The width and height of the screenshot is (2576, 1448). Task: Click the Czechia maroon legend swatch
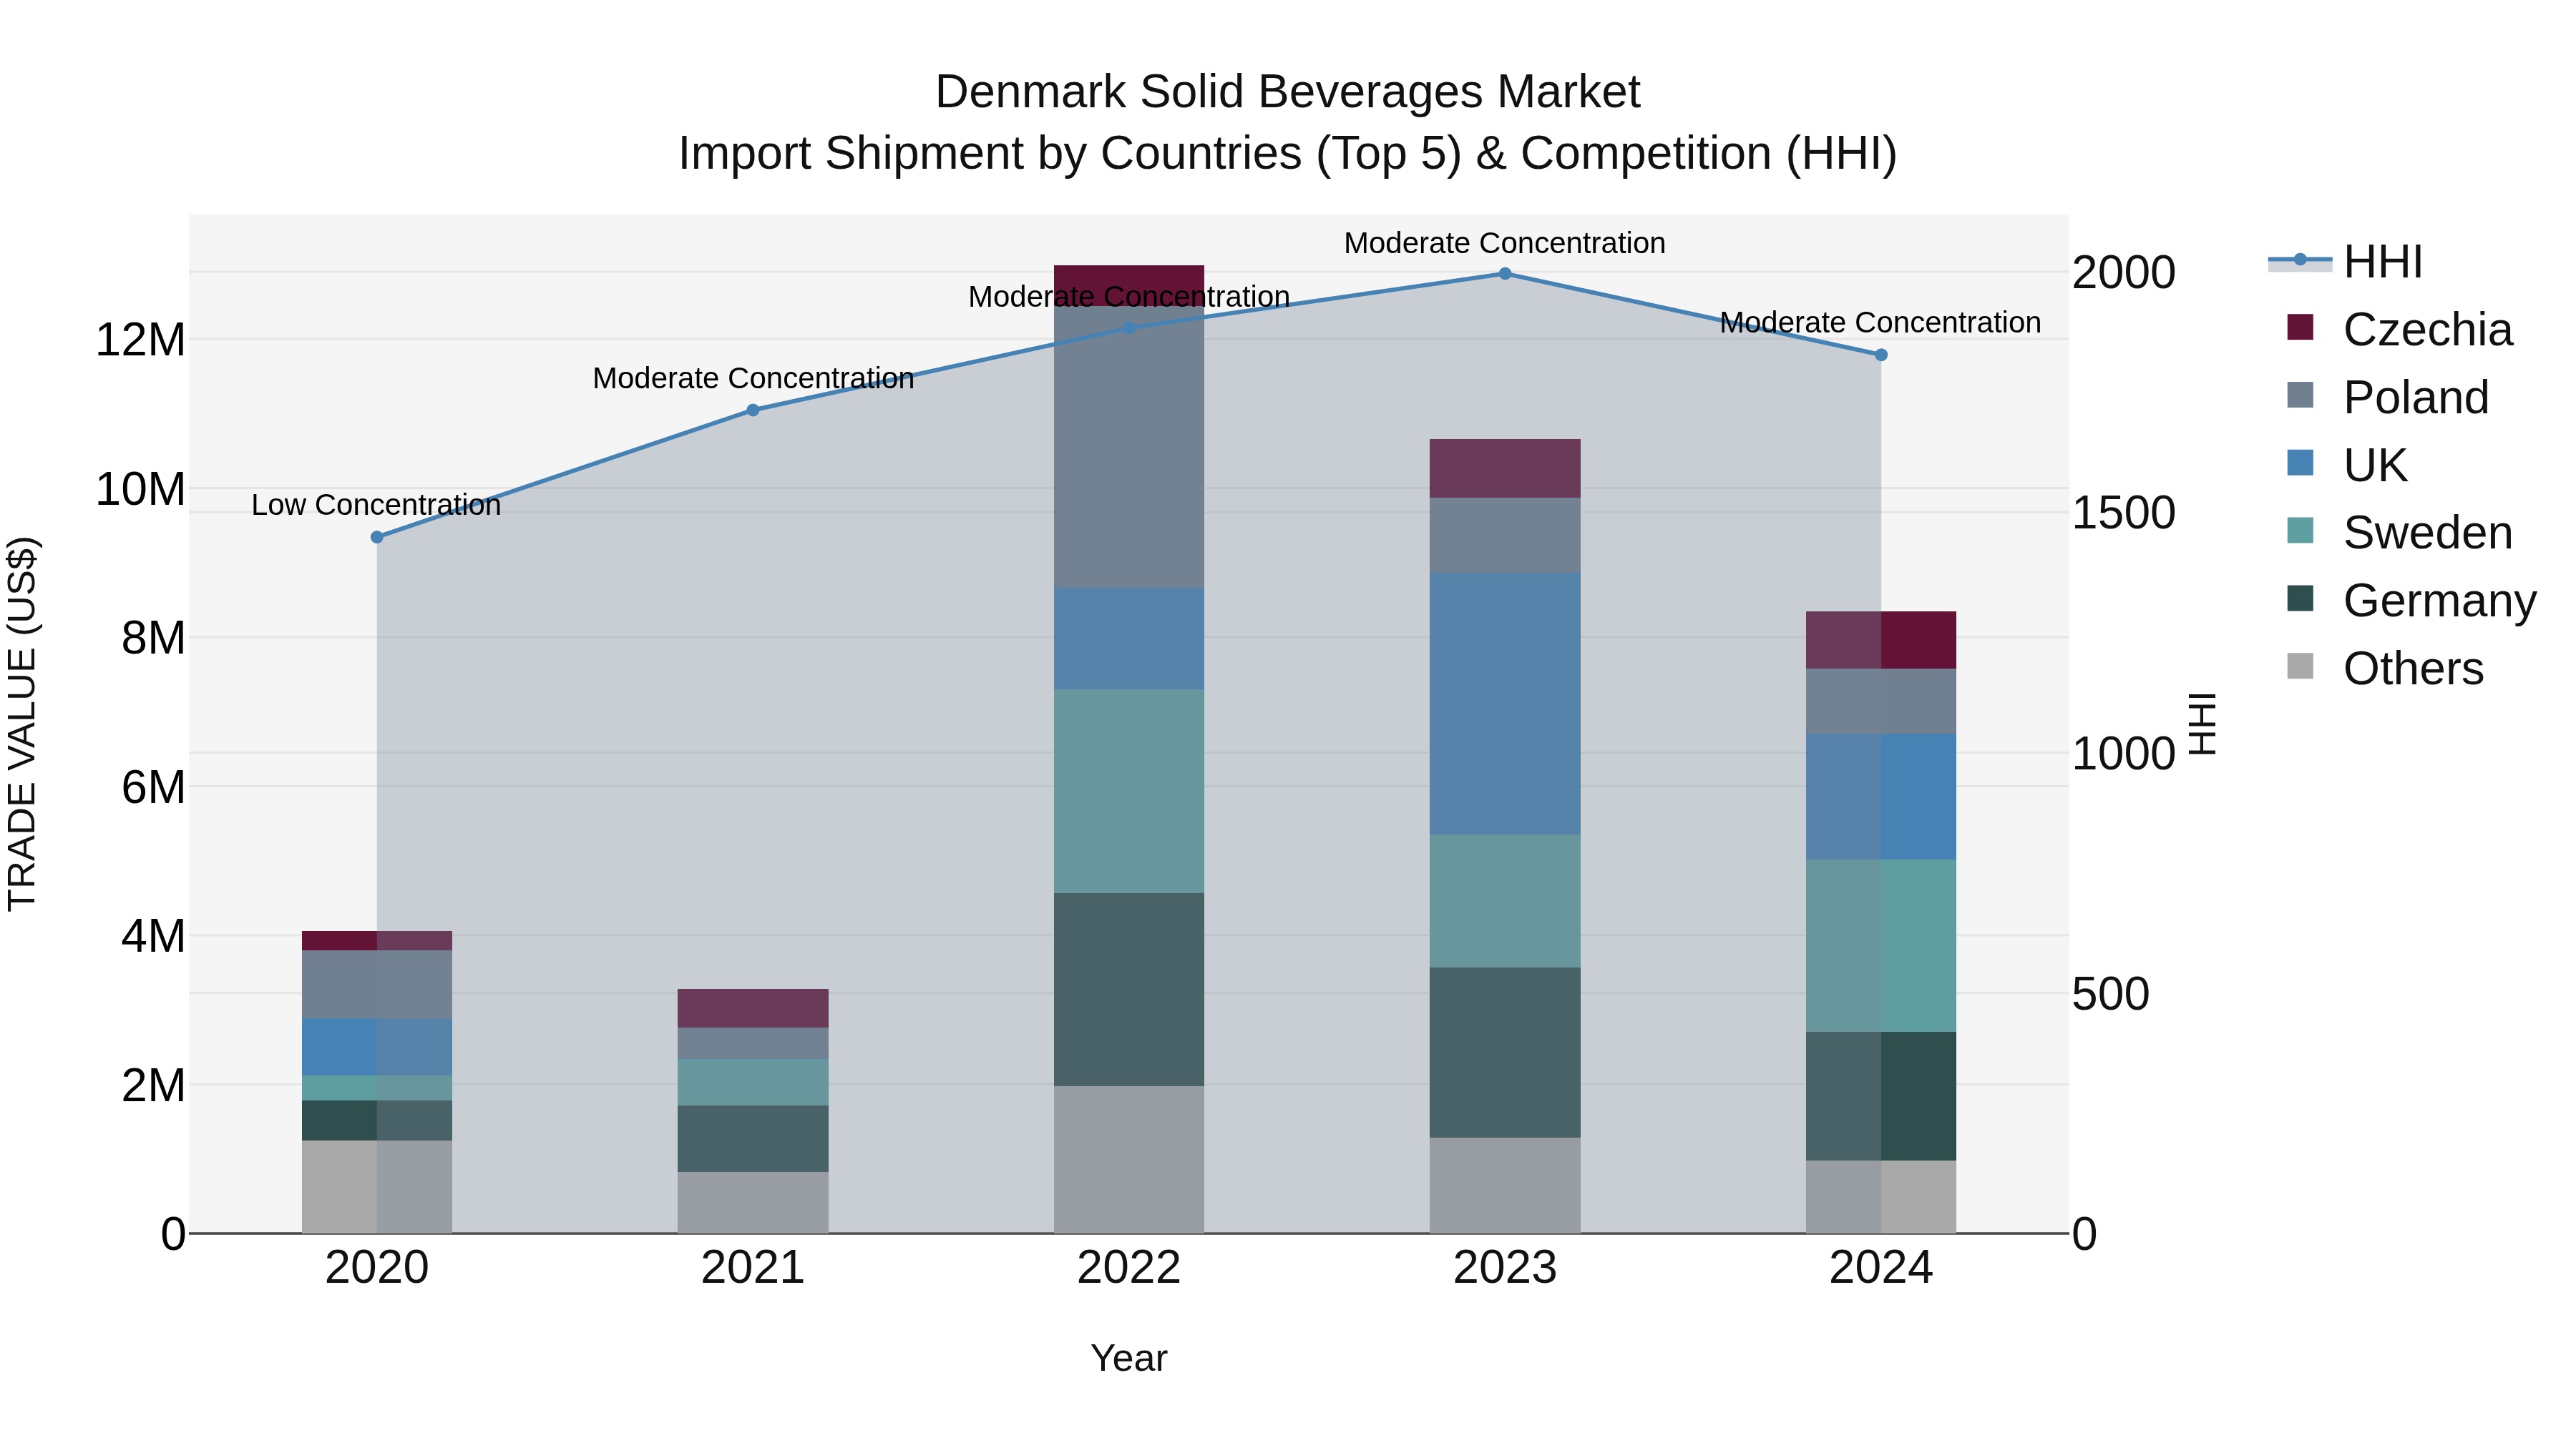pos(2300,327)
